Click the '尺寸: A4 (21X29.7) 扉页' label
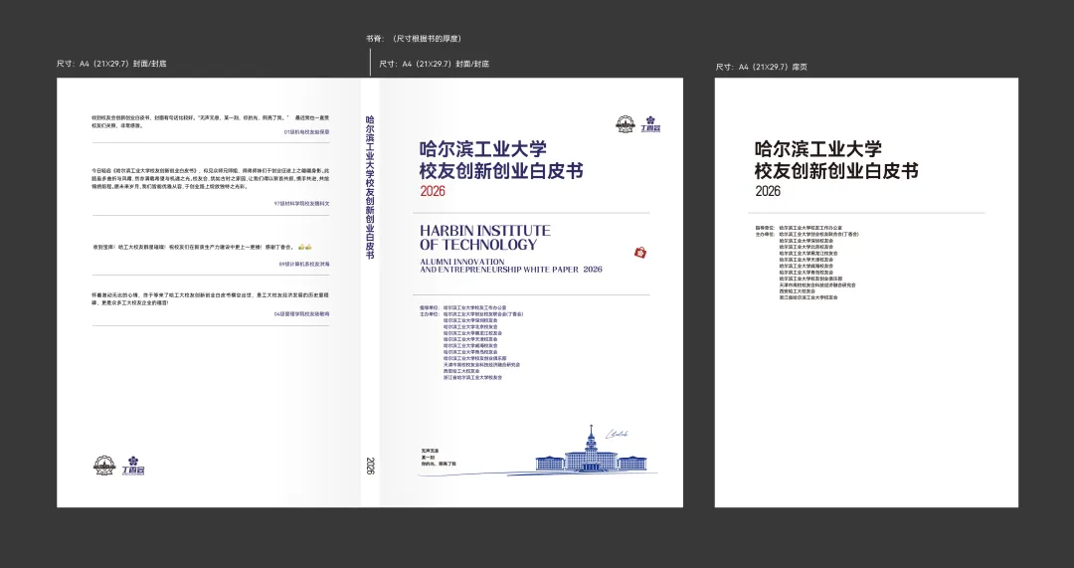Image resolution: width=1074 pixels, height=568 pixels. [761, 68]
